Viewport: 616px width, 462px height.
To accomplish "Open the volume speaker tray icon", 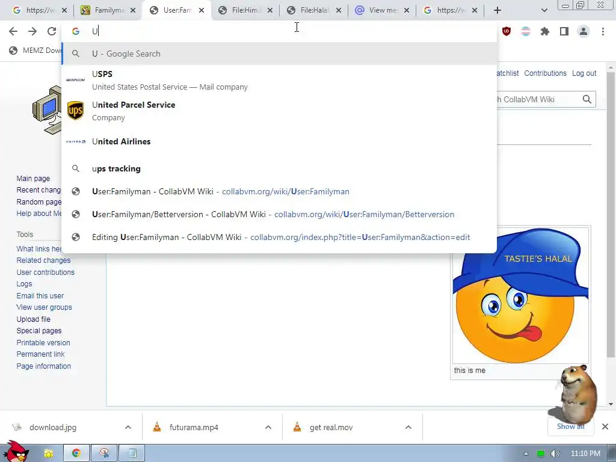I will click(x=555, y=454).
